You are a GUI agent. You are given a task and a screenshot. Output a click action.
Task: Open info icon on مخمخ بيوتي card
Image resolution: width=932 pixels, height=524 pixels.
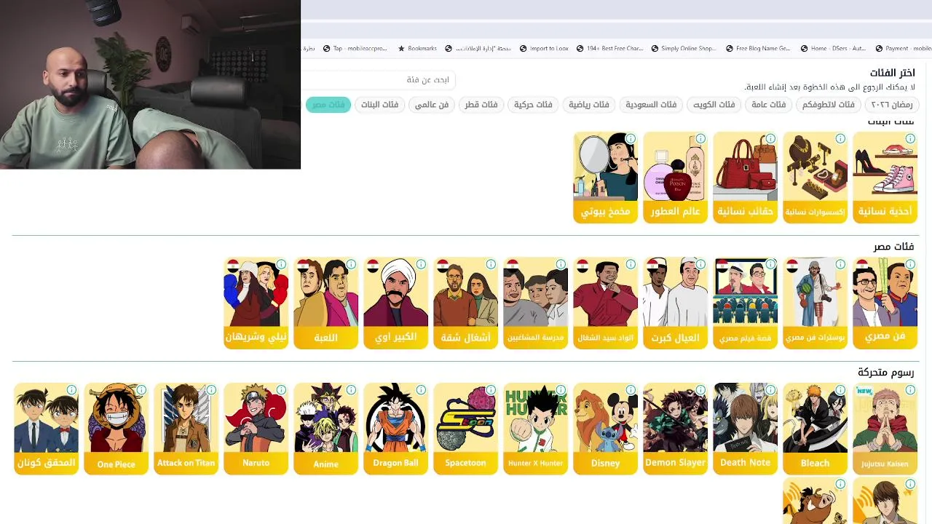pyautogui.click(x=631, y=138)
